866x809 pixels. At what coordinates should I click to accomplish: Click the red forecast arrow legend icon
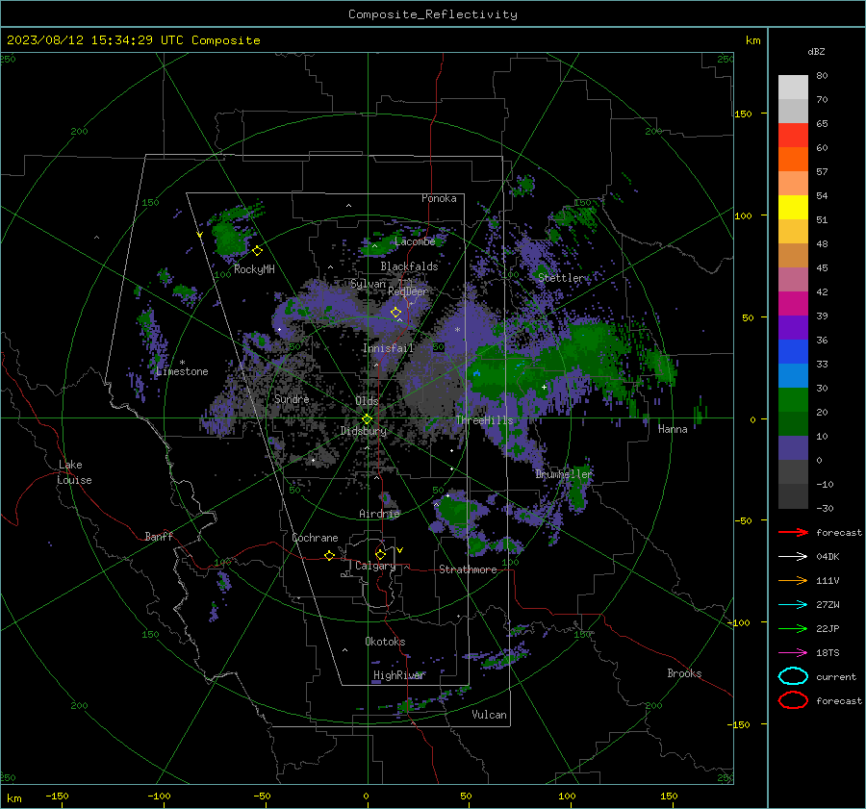[x=793, y=532]
